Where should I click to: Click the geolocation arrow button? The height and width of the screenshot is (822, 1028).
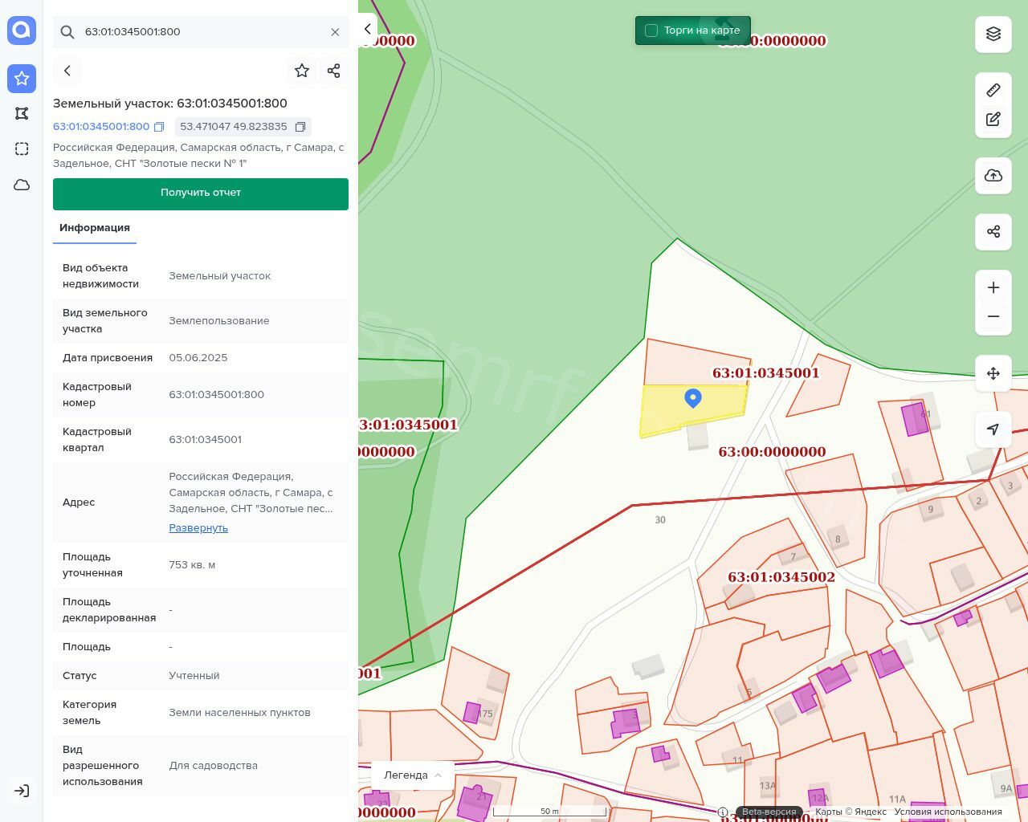(993, 429)
